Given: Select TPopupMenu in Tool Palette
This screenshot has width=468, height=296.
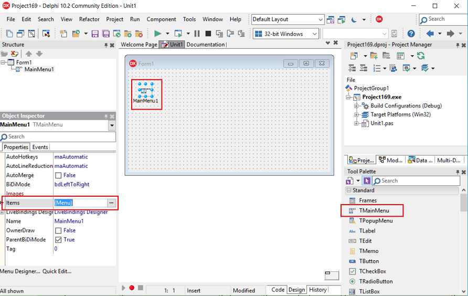Looking at the screenshot, I should (376, 221).
